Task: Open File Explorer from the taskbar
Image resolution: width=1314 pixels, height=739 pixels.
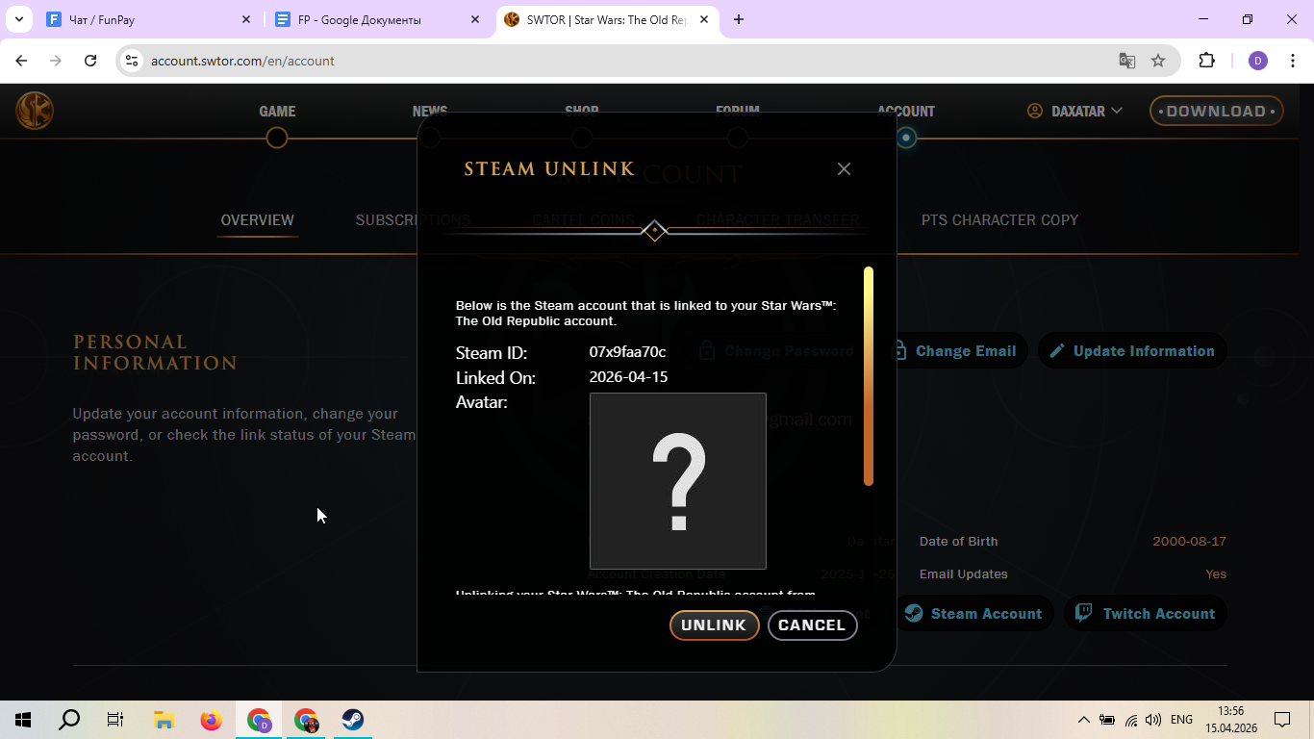Action: click(164, 720)
